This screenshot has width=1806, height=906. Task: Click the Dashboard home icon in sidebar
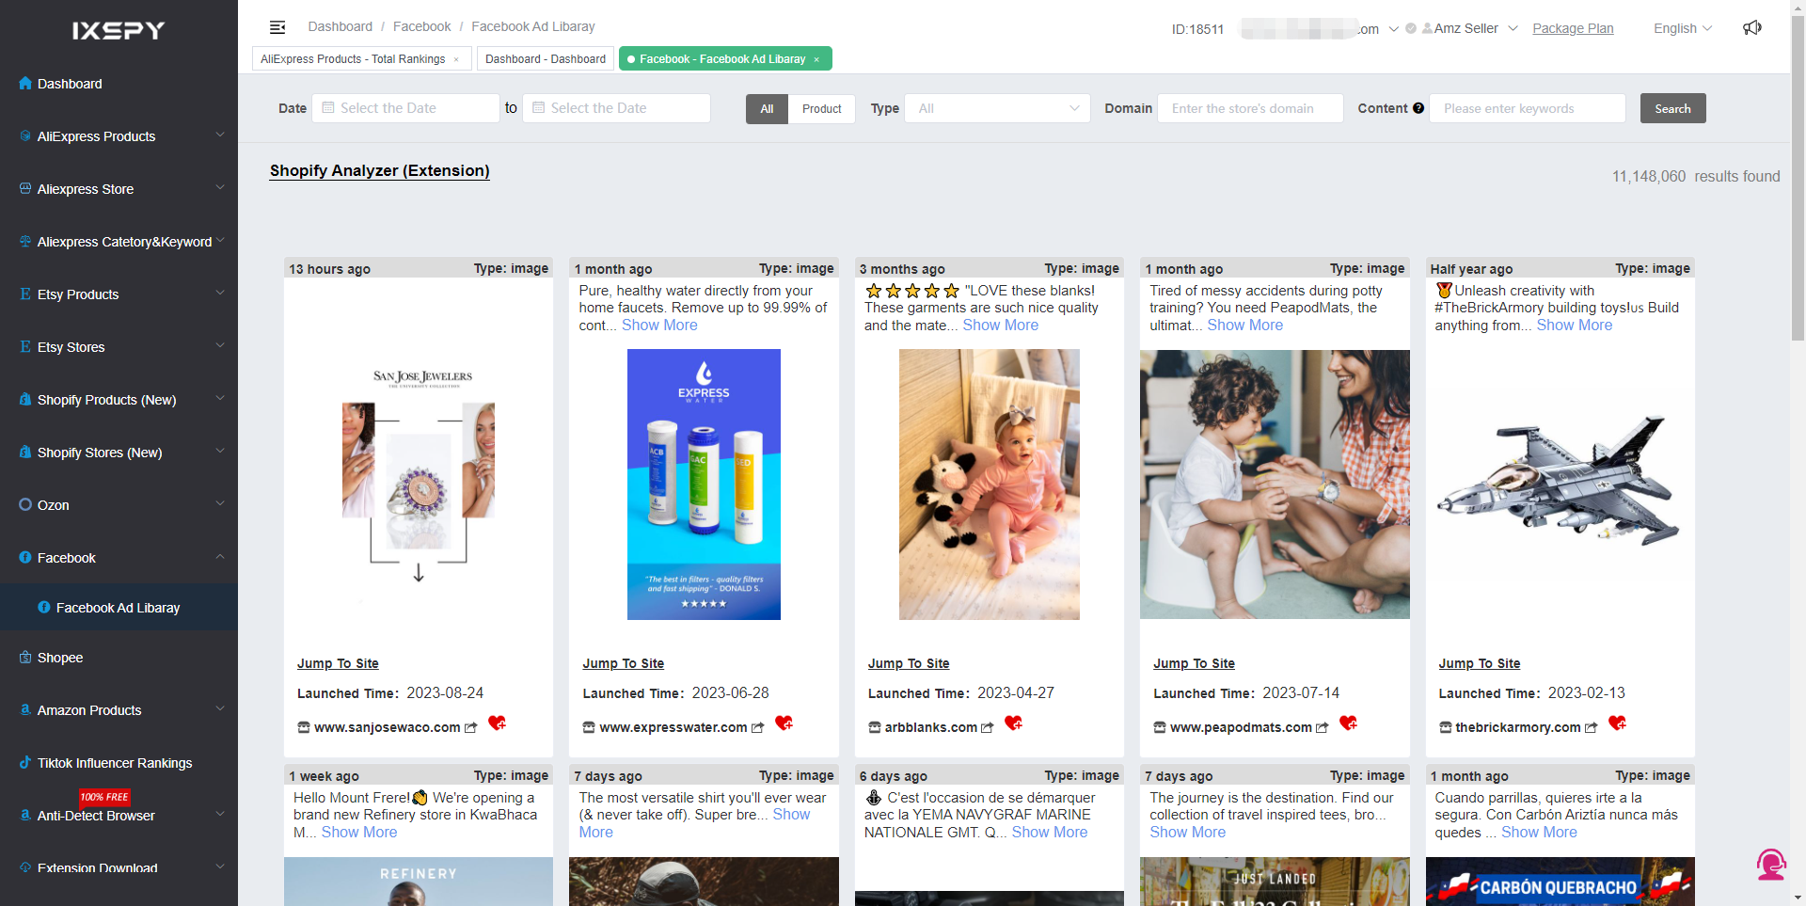pyautogui.click(x=25, y=84)
